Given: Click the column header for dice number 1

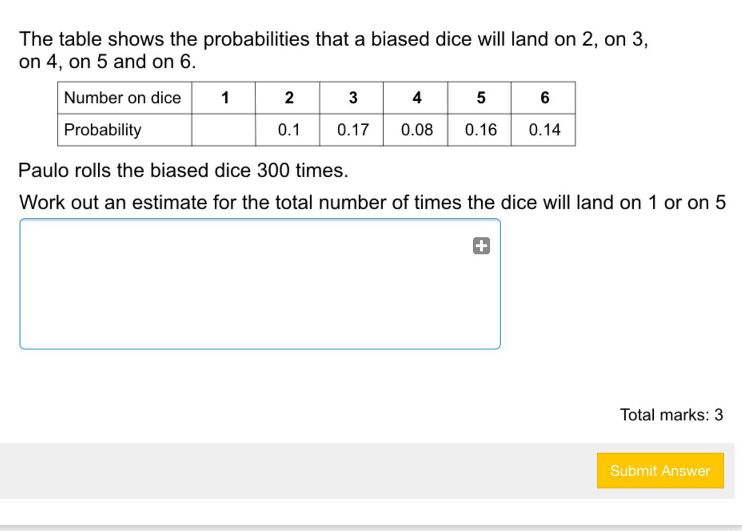Looking at the screenshot, I should point(224,98).
